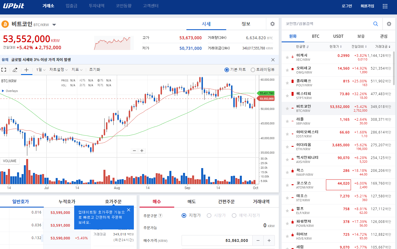Favorite 비트코인 BTC with star

tap(287, 109)
